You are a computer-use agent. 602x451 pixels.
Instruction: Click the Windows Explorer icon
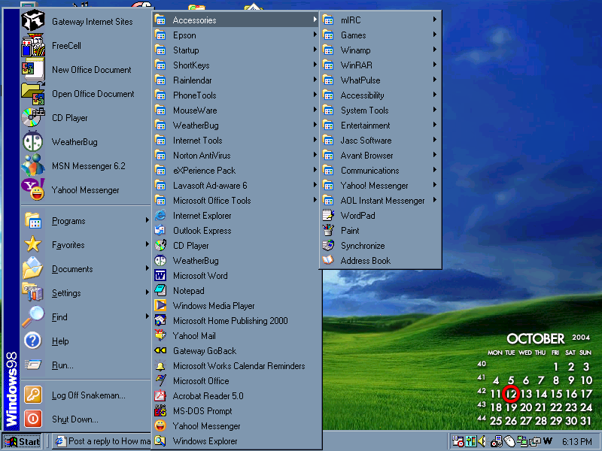tap(160, 441)
